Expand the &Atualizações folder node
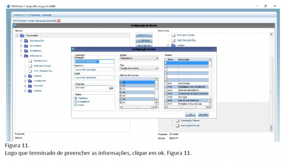The height and width of the screenshot is (161, 284). [21, 41]
